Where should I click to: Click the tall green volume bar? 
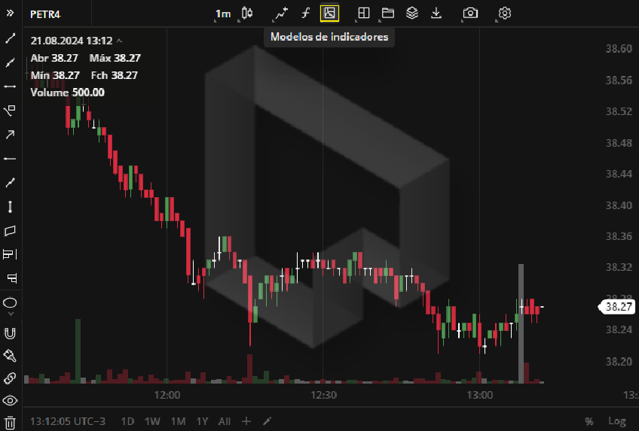78,351
